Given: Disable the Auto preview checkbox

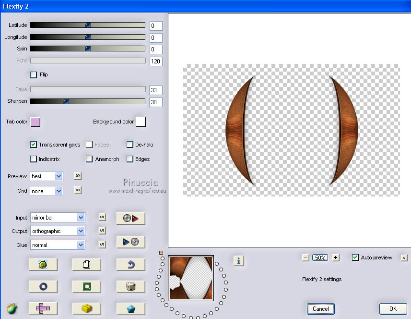Looking at the screenshot, I should click(355, 258).
